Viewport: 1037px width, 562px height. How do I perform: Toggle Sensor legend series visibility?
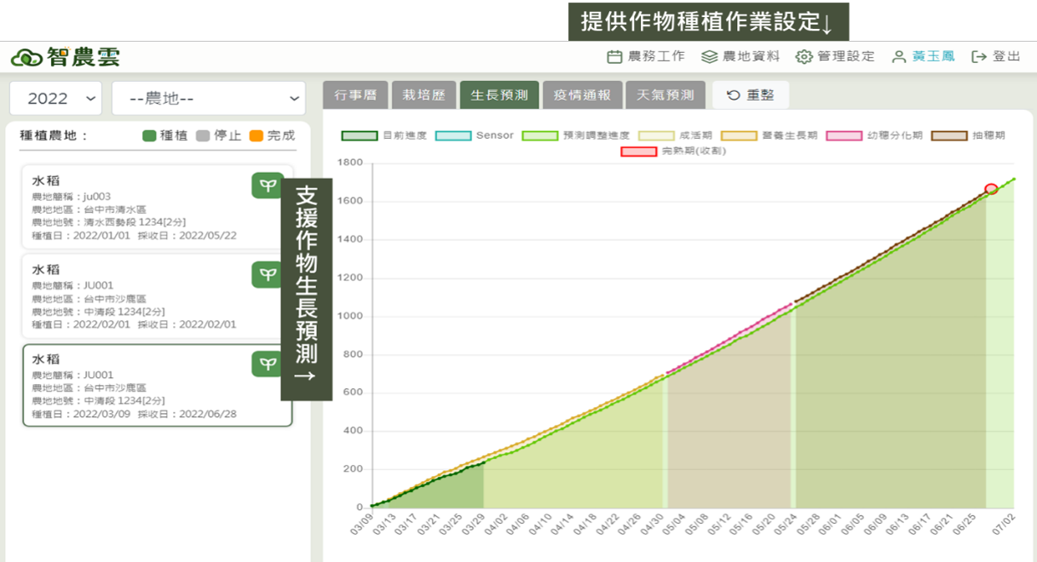tap(452, 135)
